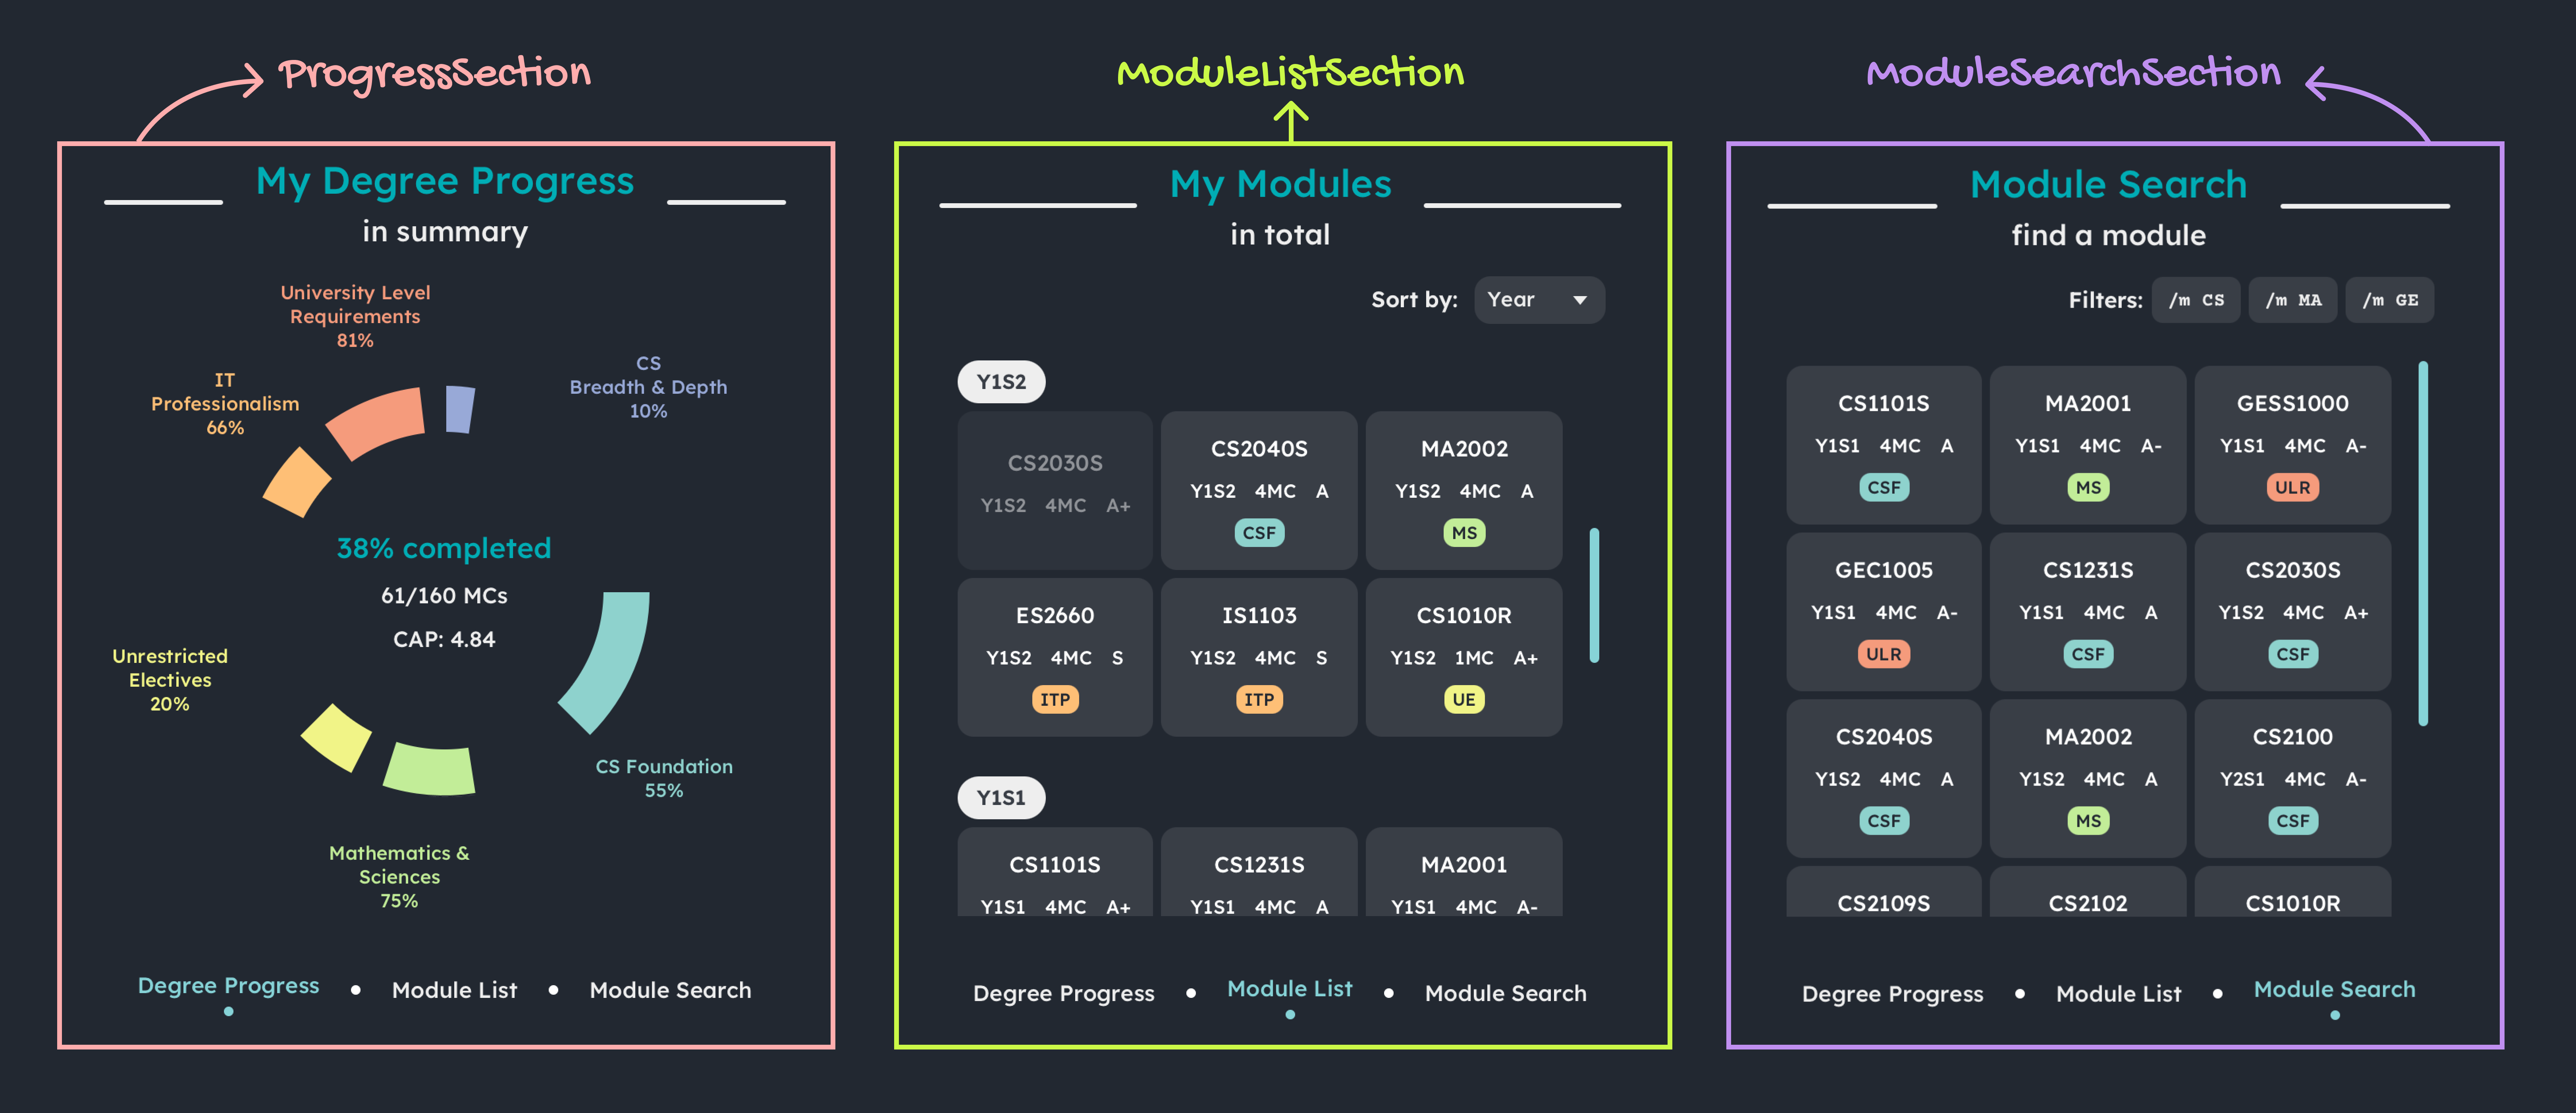Select the CS1010R card in My Modules

pos(1464,657)
